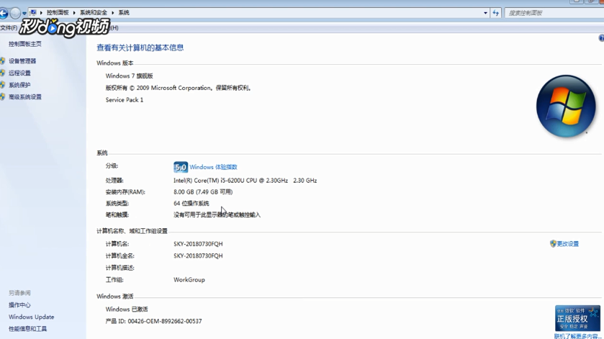Open 系统保护 link
The width and height of the screenshot is (604, 339).
pyautogui.click(x=19, y=85)
